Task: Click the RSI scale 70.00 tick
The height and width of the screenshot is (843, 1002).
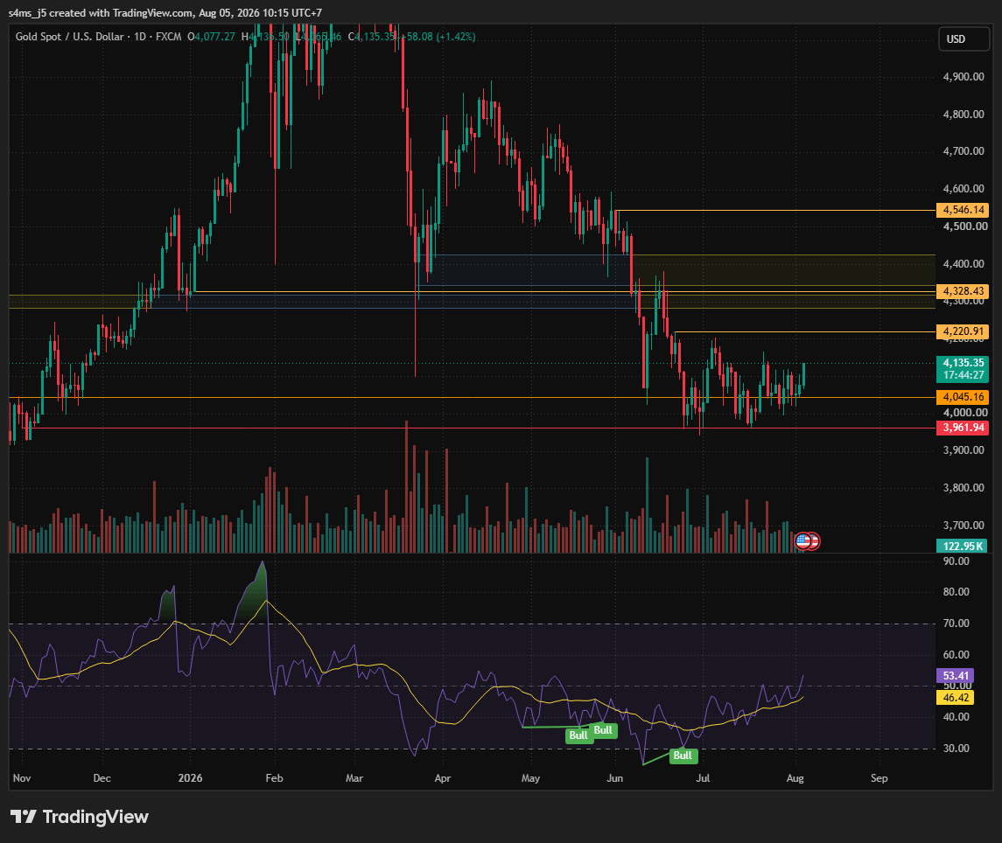Action: pos(956,624)
